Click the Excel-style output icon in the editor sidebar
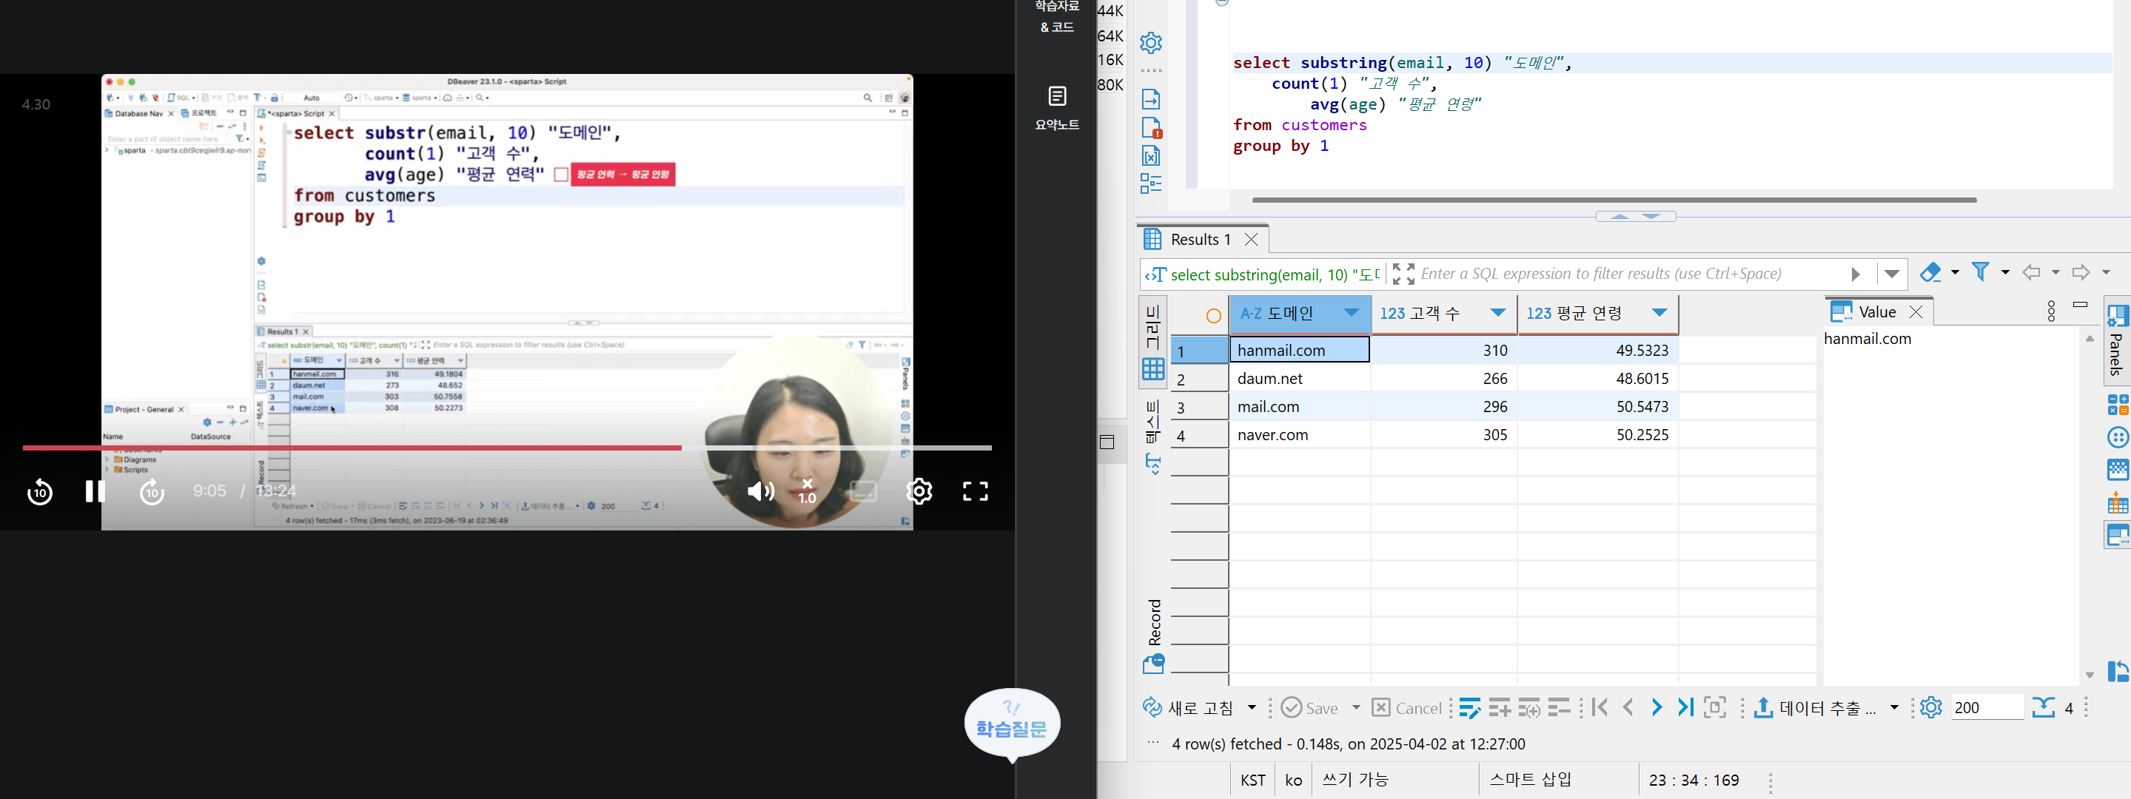This screenshot has width=2131, height=799. click(1151, 155)
